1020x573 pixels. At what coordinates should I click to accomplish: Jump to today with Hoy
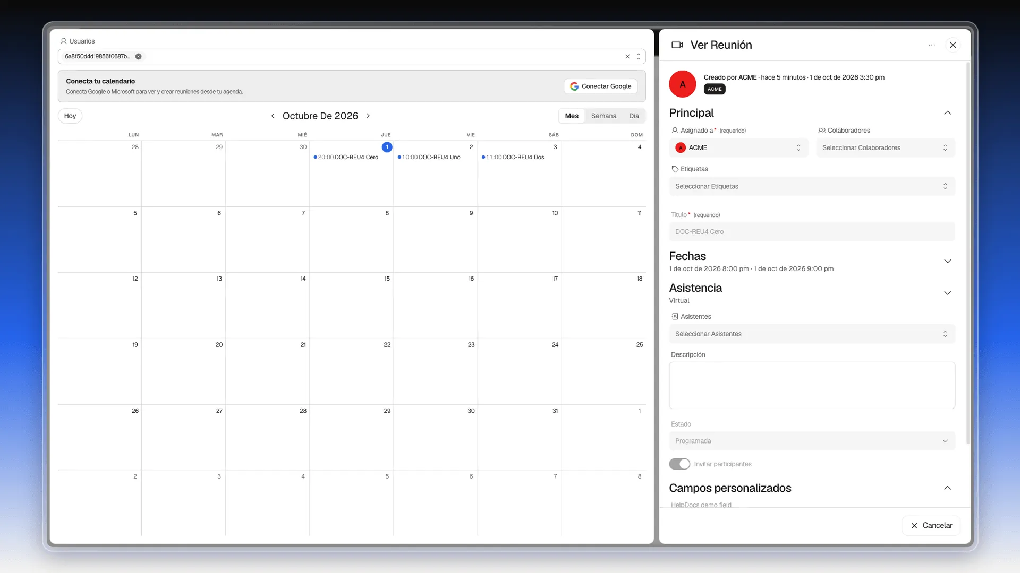(70, 116)
